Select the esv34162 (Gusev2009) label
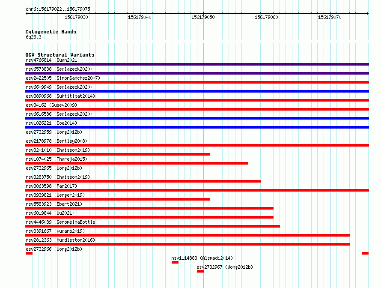The width and height of the screenshot is (381, 288). coord(51,105)
